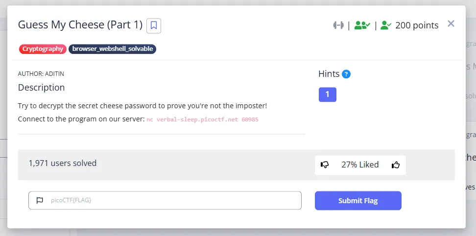The width and height of the screenshot is (476, 236).
Task: Click the 200 points label
Action: pos(417,25)
